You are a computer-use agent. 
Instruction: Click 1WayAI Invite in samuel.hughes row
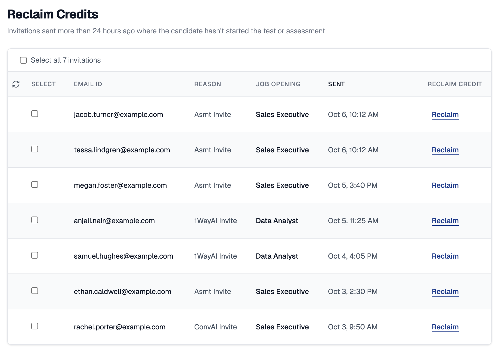(x=215, y=256)
